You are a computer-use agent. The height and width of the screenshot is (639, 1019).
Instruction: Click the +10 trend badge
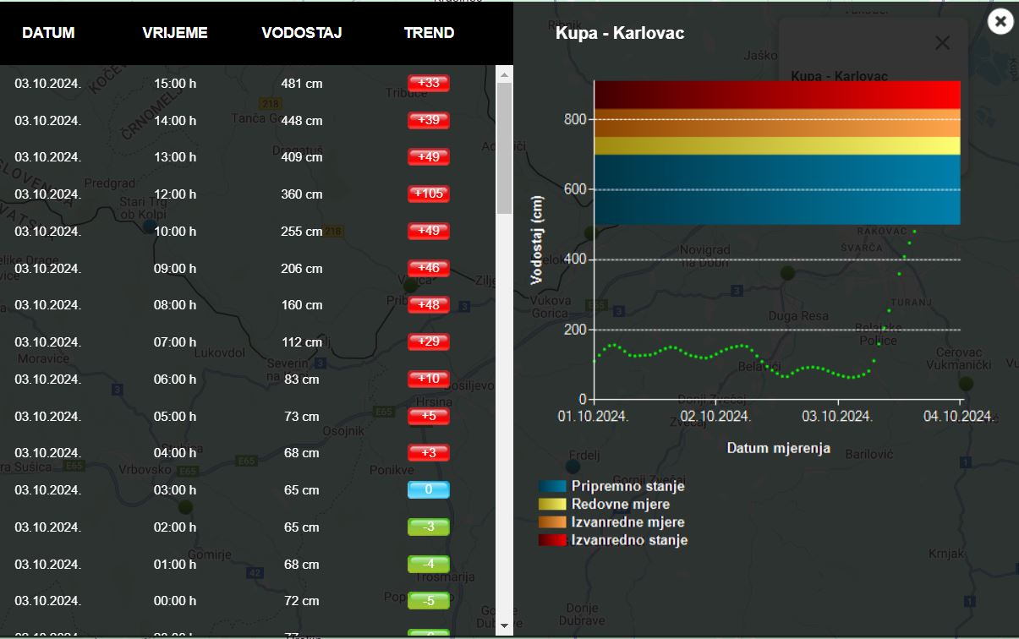click(x=429, y=379)
